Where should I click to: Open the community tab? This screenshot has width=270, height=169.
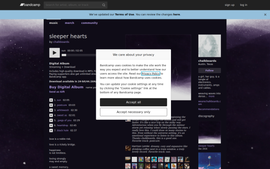coord(90,23)
